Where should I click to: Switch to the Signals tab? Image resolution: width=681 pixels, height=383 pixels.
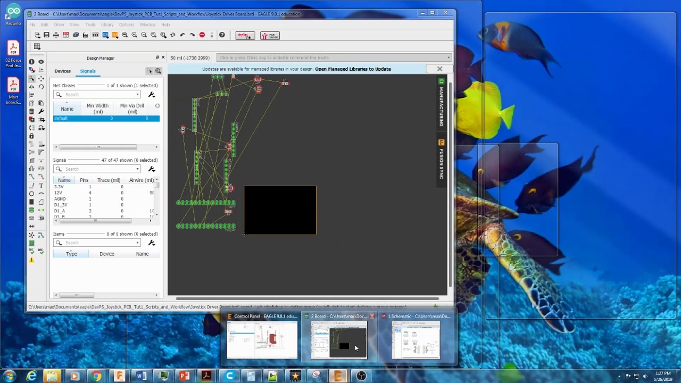pos(88,71)
